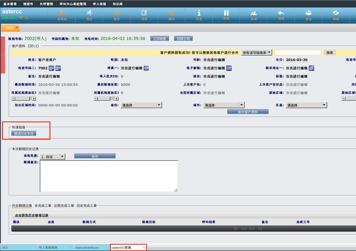The width and height of the screenshot is (356, 251).
Task: Open the 城市 city dropdown
Action: 241,105
